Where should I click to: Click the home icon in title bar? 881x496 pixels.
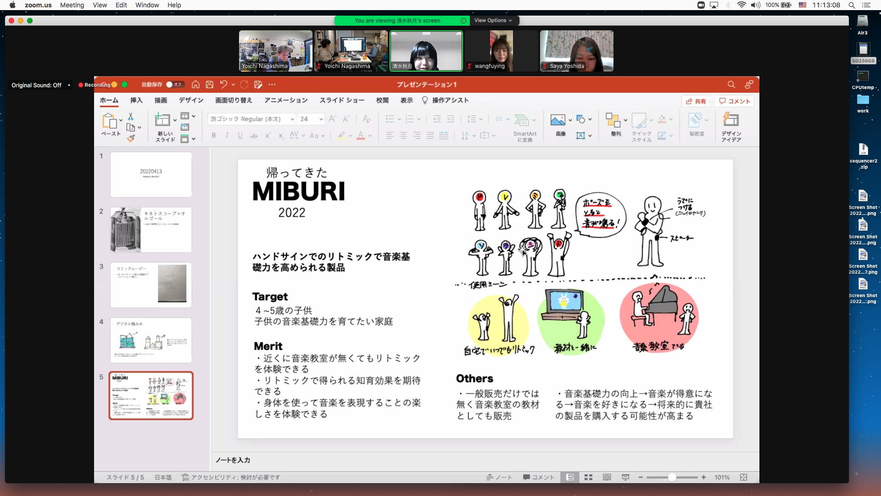[x=195, y=85]
